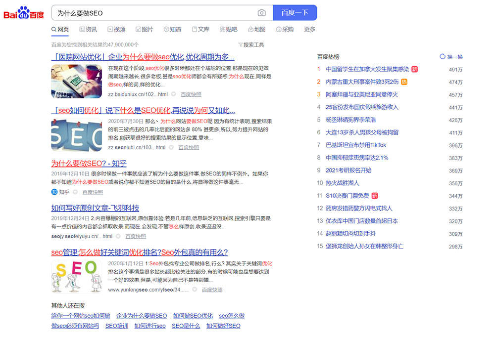The height and width of the screenshot is (337, 495).
Task: Click related search 企业为什么要做SEO
Action: pos(142,316)
